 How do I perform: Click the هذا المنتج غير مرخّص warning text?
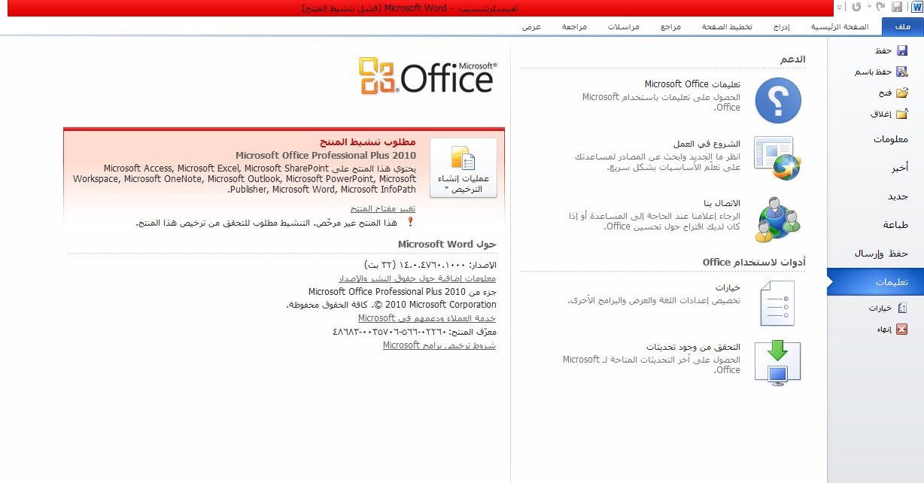[x=266, y=223]
